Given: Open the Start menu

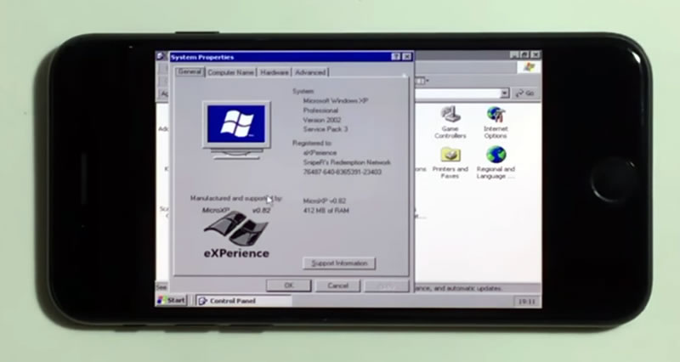Looking at the screenshot, I should 171,300.
